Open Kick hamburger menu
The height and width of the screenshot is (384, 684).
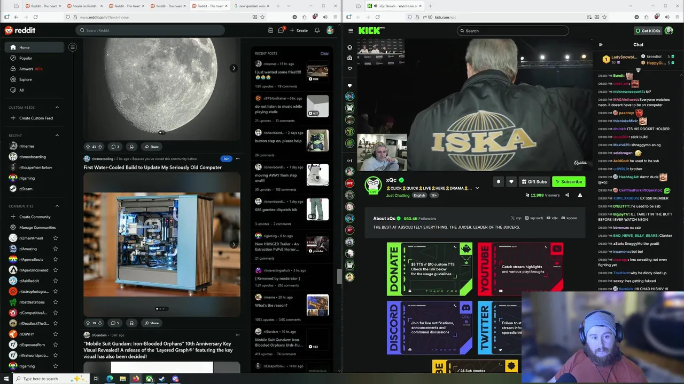(351, 31)
